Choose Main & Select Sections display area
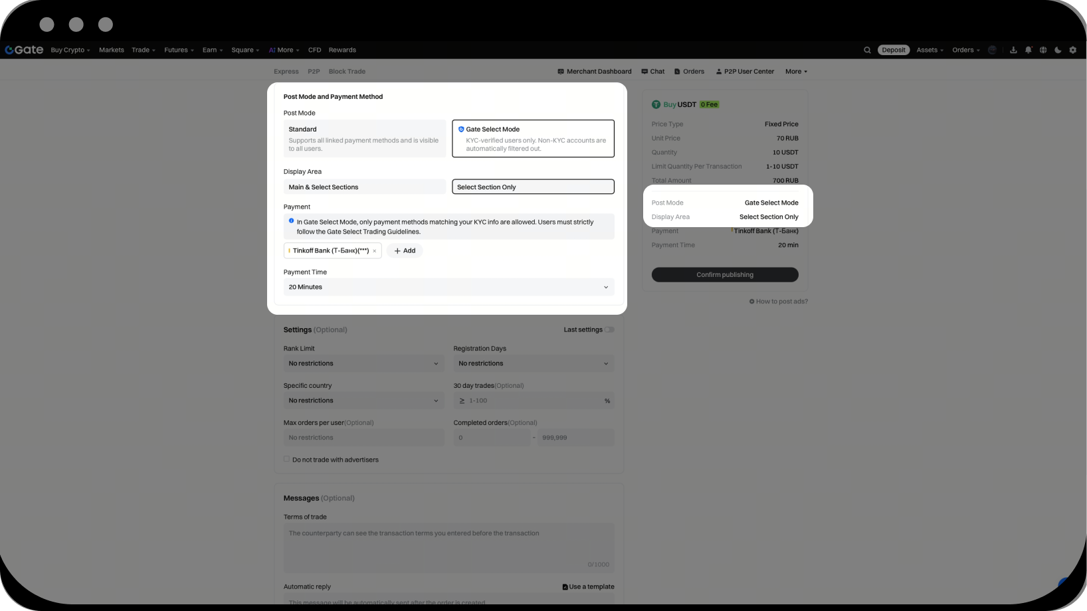The image size is (1087, 611). point(365,187)
